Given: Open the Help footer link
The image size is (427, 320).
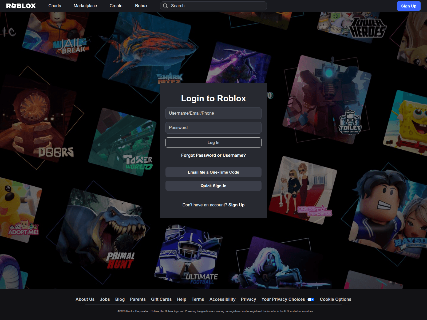Looking at the screenshot, I should [x=181, y=299].
